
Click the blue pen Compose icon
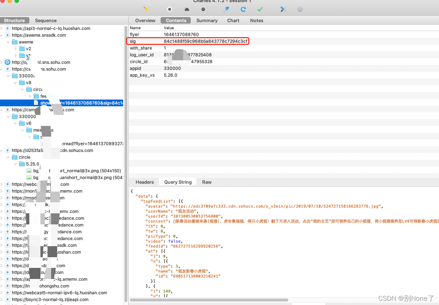click(x=226, y=9)
